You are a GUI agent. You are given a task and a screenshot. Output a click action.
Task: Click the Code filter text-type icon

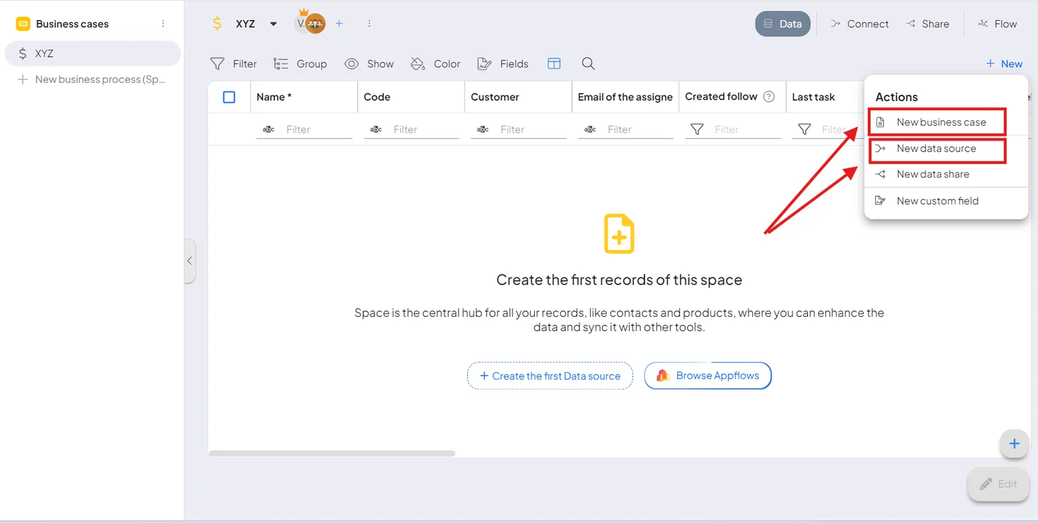(x=376, y=130)
